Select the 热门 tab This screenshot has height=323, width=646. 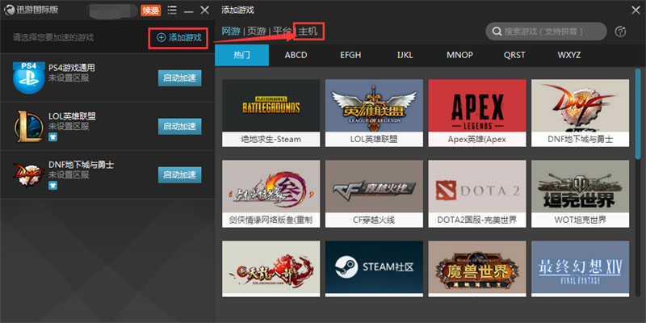[241, 55]
